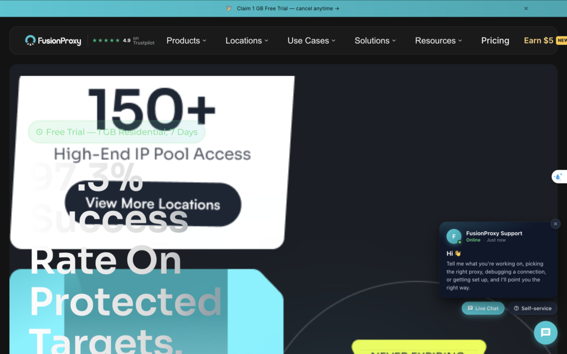Close the FusionProxy Support popup
Screen dimensions: 567x354
coord(555,224)
